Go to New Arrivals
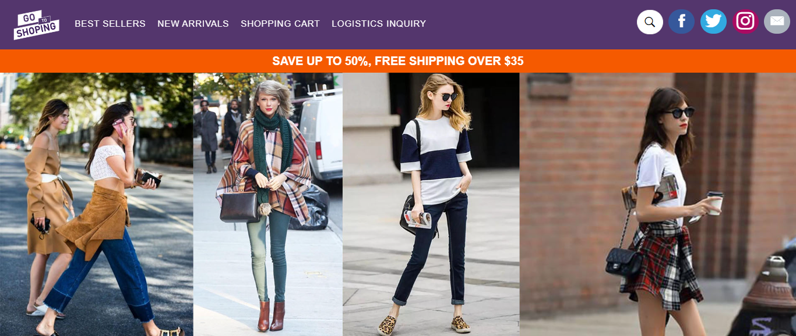796x336 pixels. tap(193, 24)
